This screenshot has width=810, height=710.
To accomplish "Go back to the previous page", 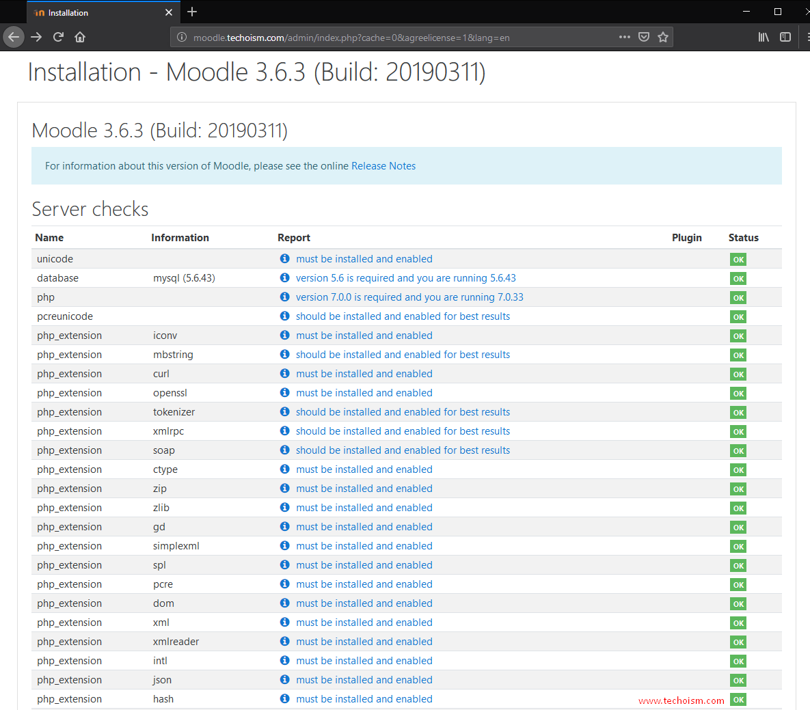I will tap(14, 37).
